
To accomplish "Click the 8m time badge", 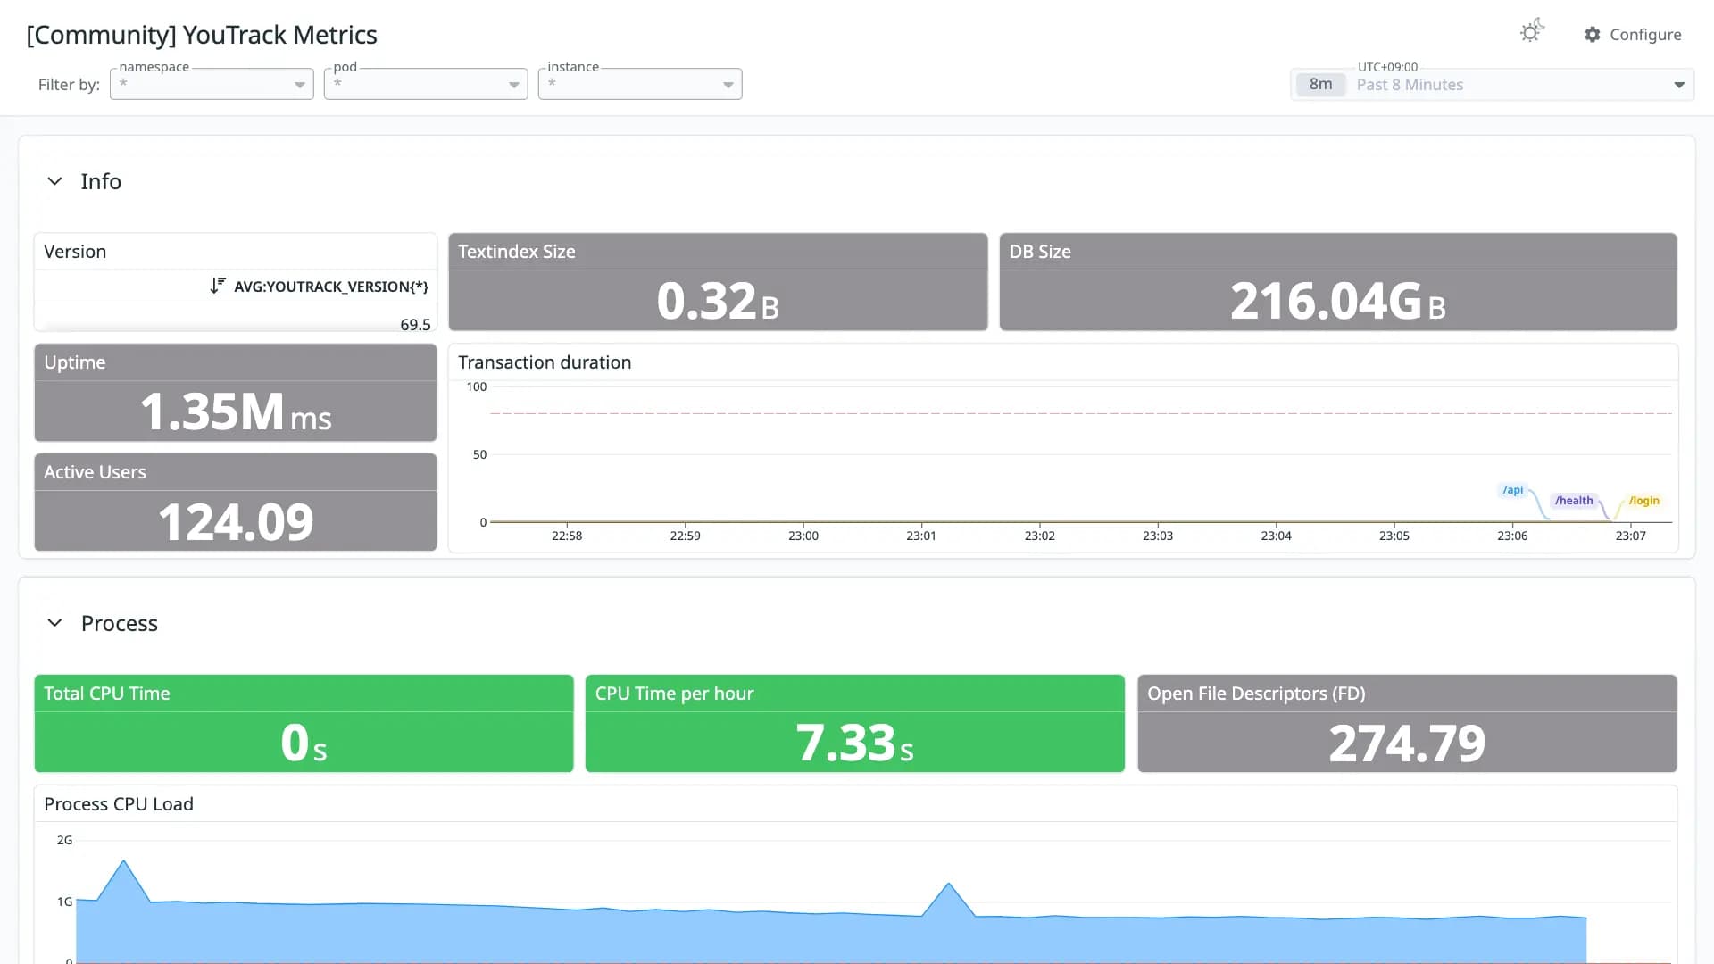I will tap(1320, 84).
